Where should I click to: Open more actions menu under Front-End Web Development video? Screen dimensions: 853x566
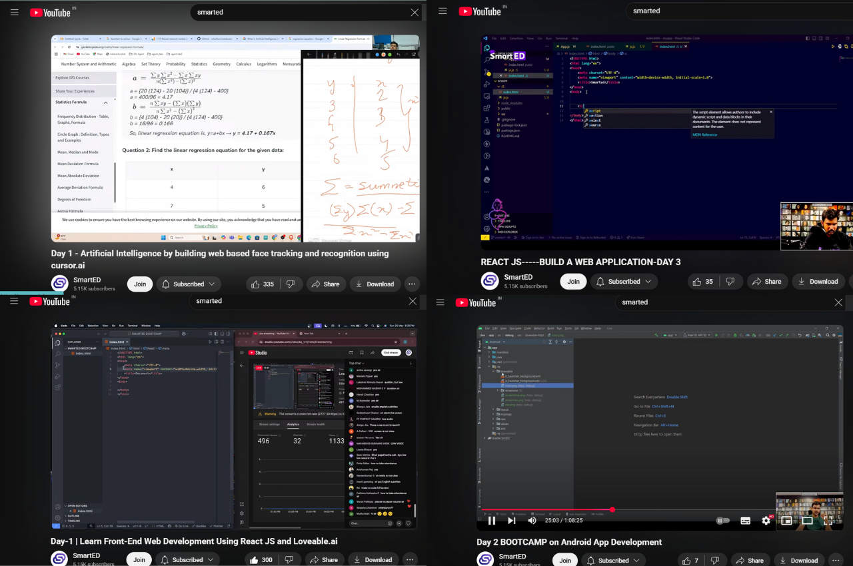pyautogui.click(x=410, y=560)
